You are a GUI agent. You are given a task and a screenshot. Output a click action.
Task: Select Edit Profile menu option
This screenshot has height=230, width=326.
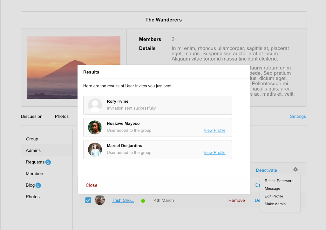(274, 196)
